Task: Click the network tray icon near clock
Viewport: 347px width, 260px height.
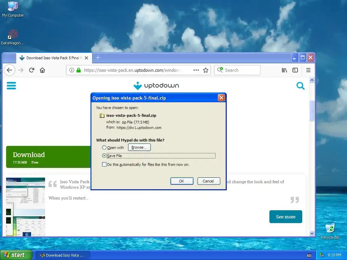Action: click(x=322, y=255)
